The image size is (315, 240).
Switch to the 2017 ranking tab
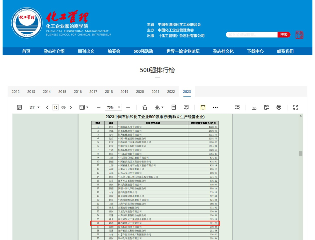coord(93,92)
